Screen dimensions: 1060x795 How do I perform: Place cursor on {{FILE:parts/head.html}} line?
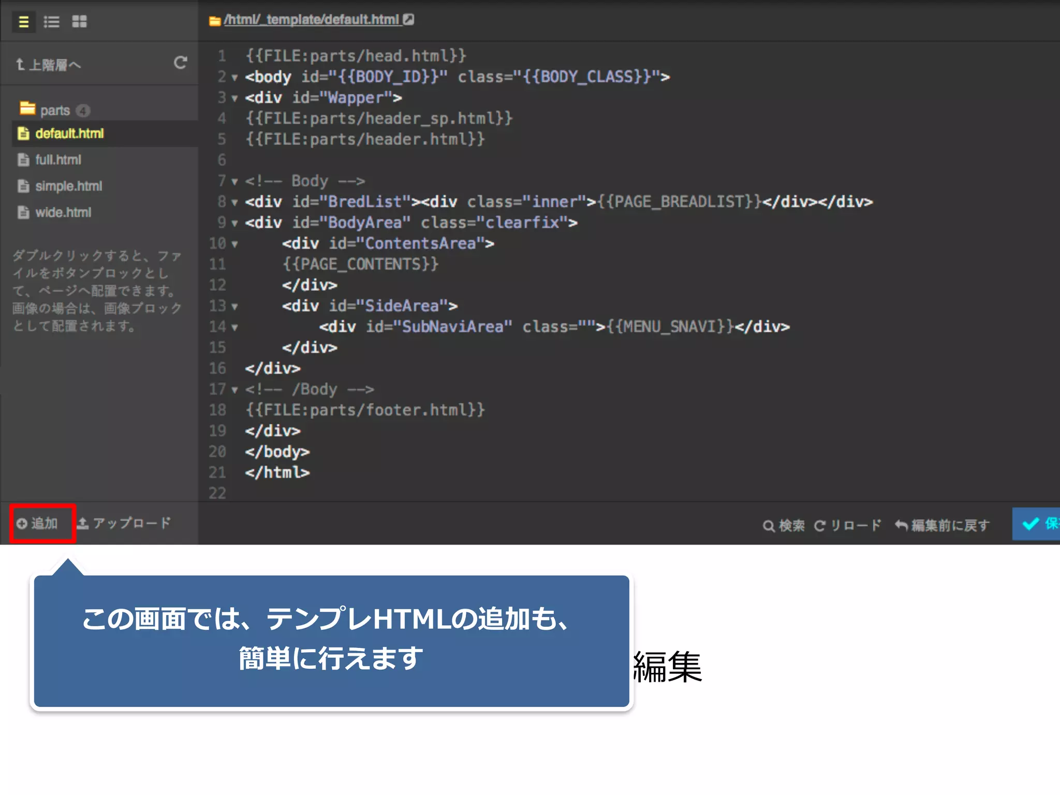[x=356, y=56]
